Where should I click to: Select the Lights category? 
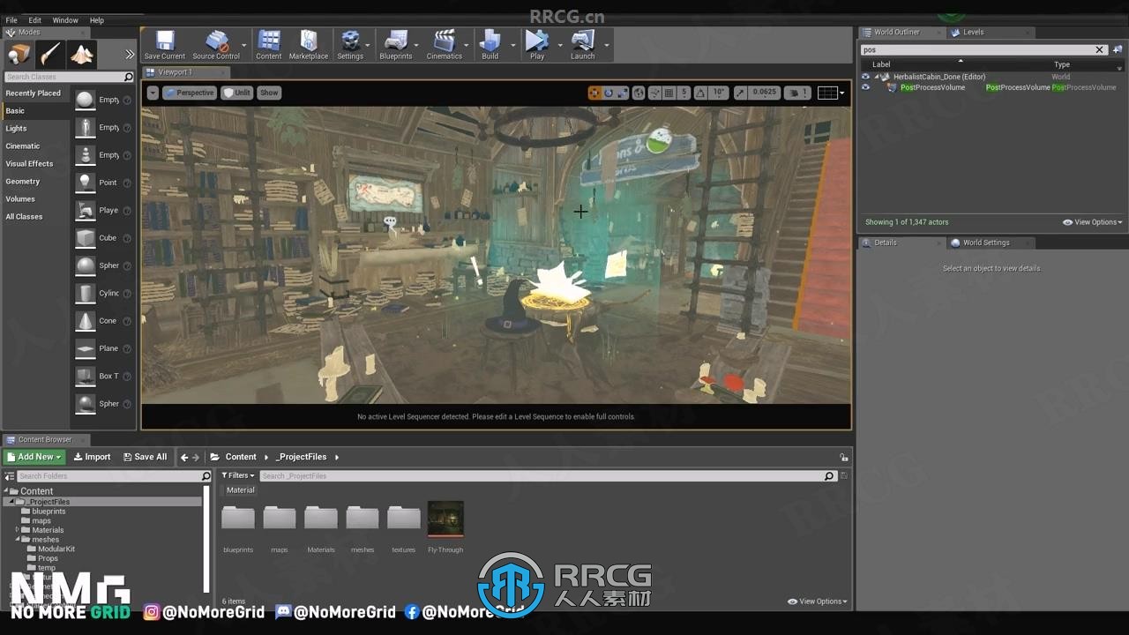(x=16, y=129)
